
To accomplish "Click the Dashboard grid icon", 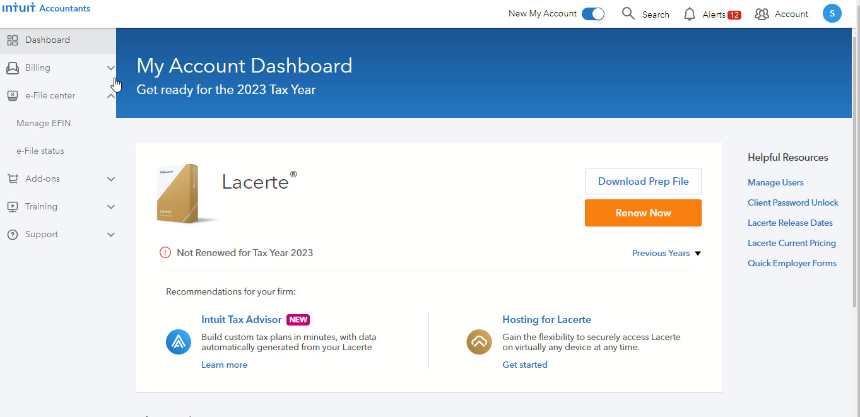I will point(12,40).
